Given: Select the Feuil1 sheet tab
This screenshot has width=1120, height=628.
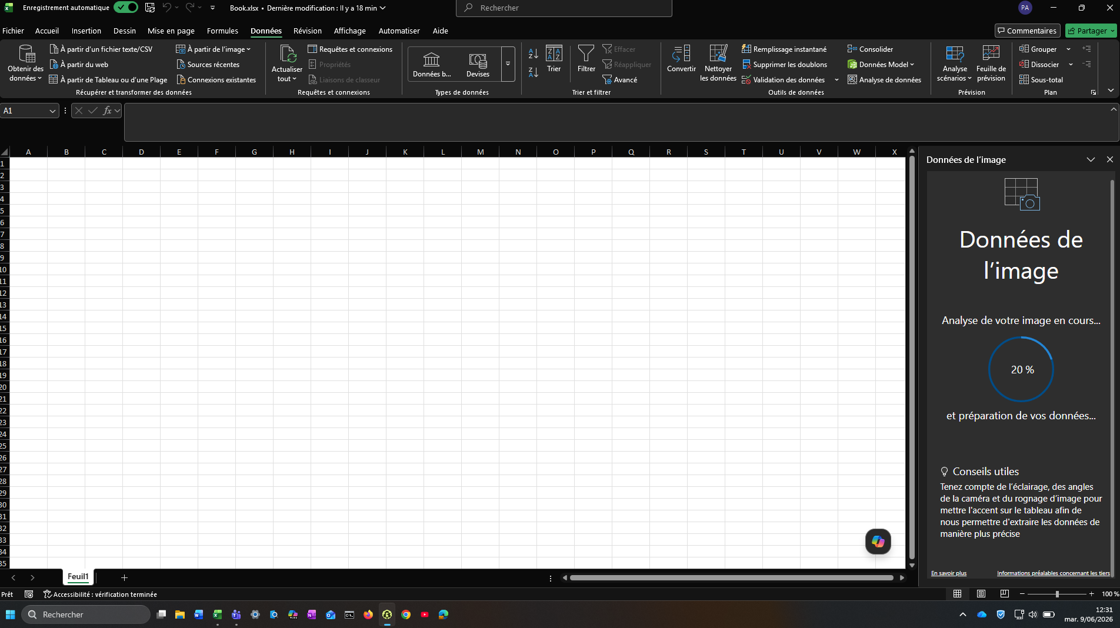Looking at the screenshot, I should [78, 577].
